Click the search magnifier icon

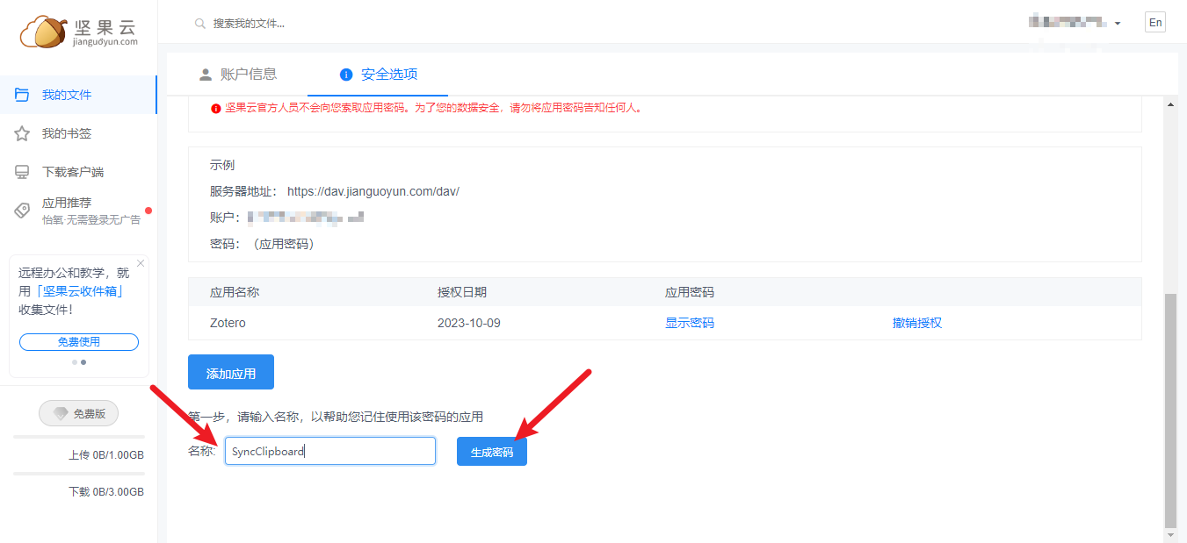coord(199,23)
